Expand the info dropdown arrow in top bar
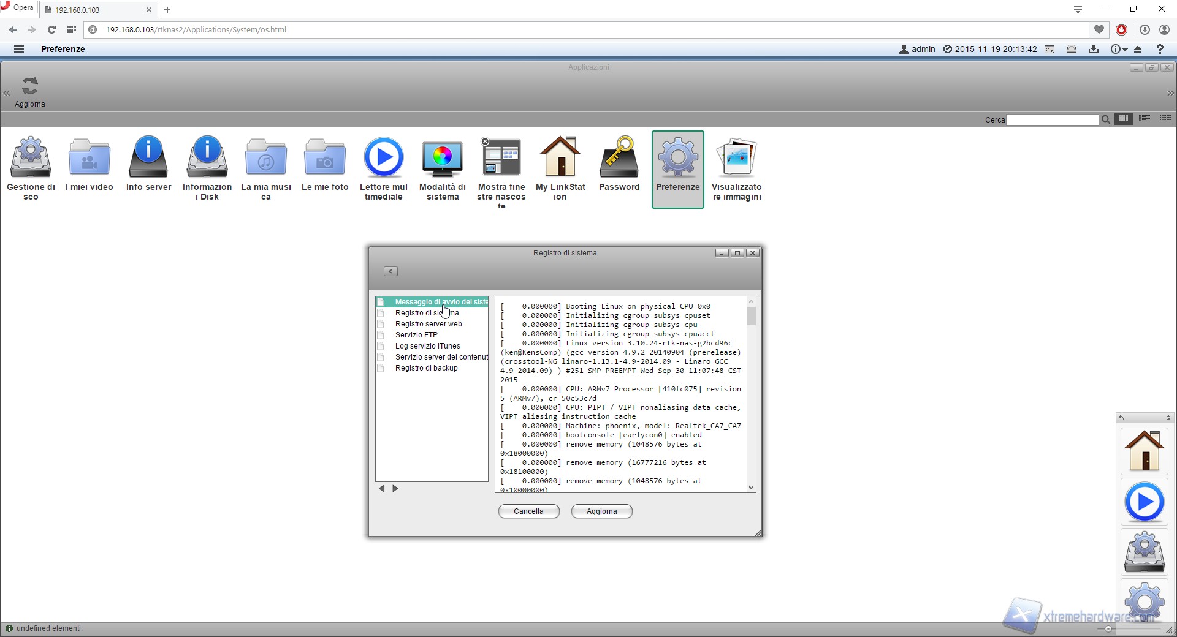Image resolution: width=1177 pixels, height=637 pixels. coord(1125,50)
